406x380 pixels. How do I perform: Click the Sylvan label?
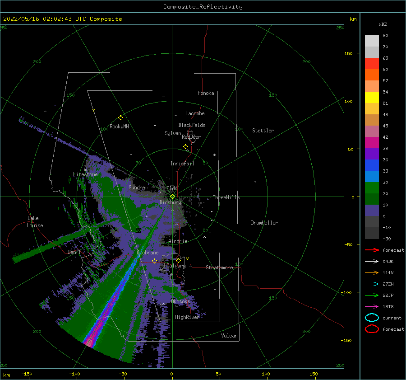(173, 133)
